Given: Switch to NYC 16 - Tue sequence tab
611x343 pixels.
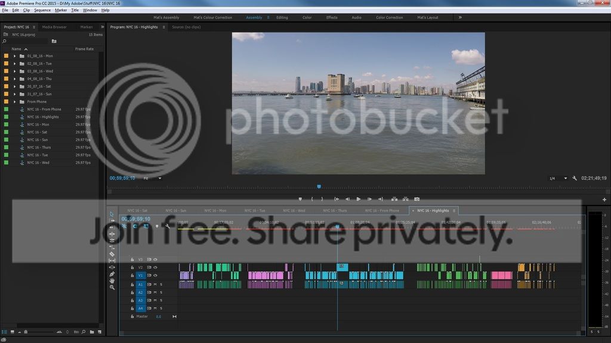Looking at the screenshot, I should 254,210.
